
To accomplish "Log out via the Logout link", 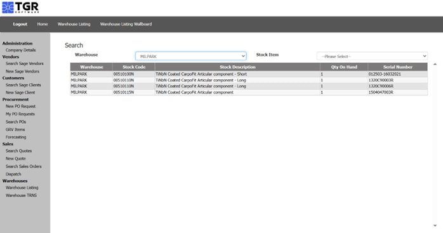I will click(20, 24).
